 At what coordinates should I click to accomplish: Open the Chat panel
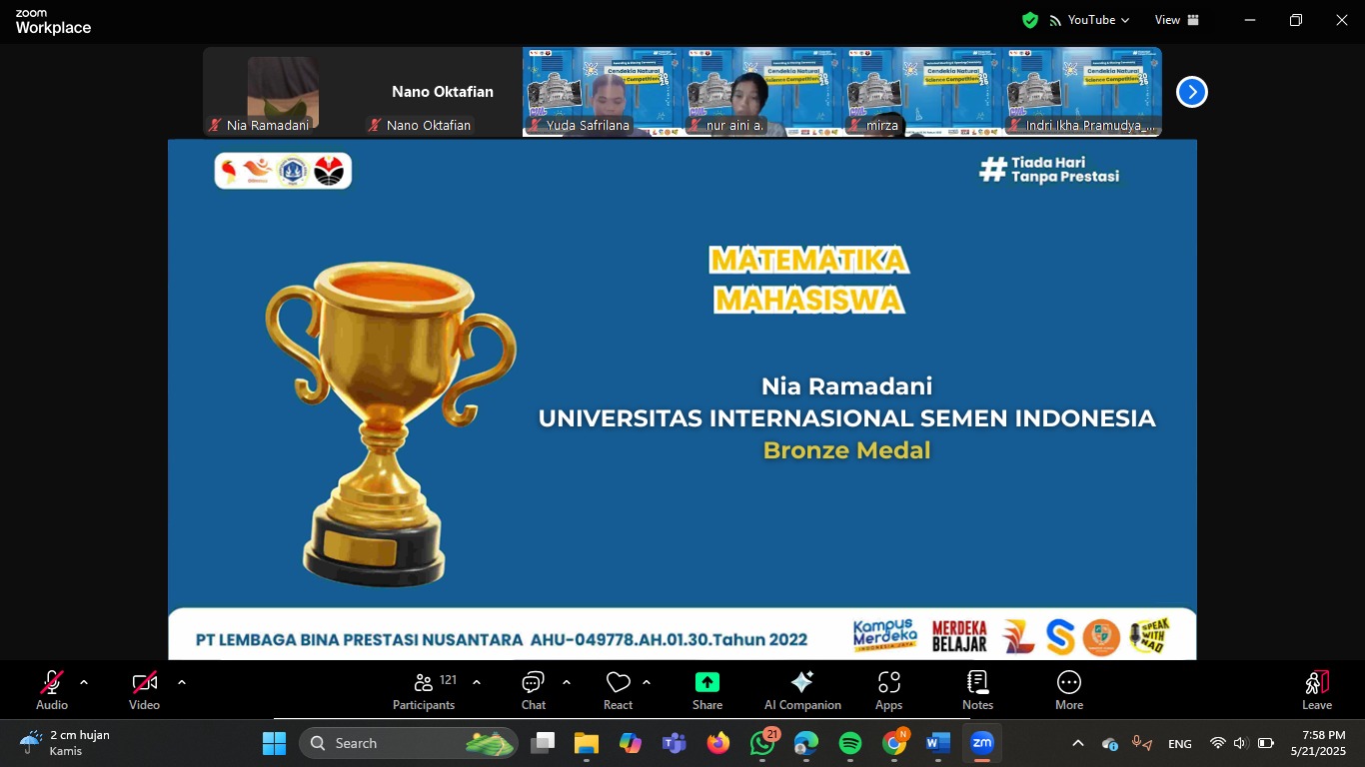coord(533,689)
